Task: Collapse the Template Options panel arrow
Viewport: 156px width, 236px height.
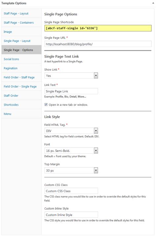Action: 153,3
